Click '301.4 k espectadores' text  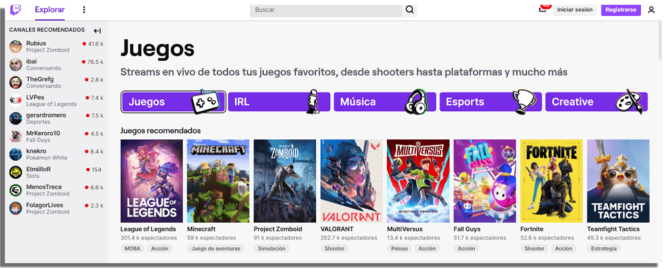pyautogui.click(x=149, y=238)
